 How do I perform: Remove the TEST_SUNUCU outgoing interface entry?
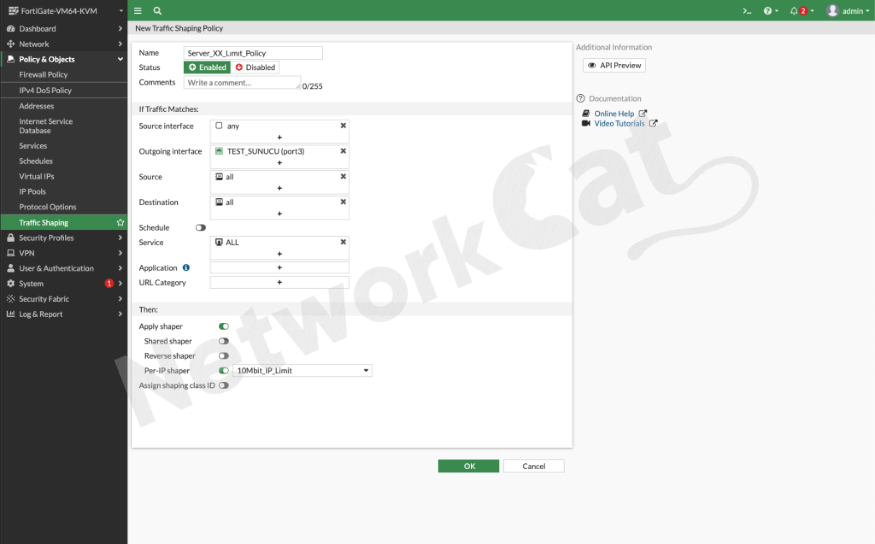(343, 151)
